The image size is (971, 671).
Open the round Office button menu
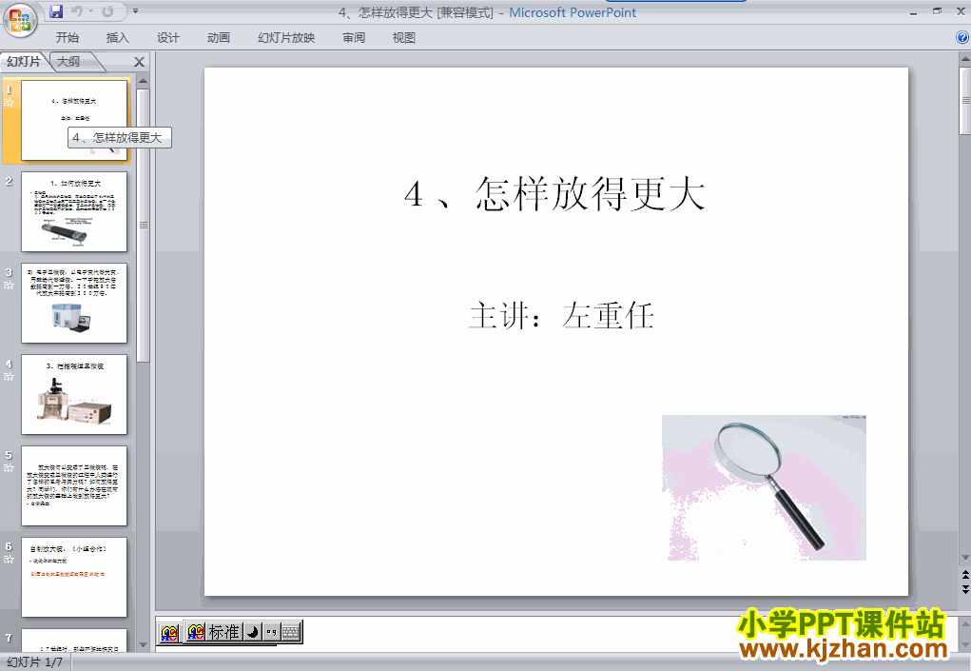(20, 20)
